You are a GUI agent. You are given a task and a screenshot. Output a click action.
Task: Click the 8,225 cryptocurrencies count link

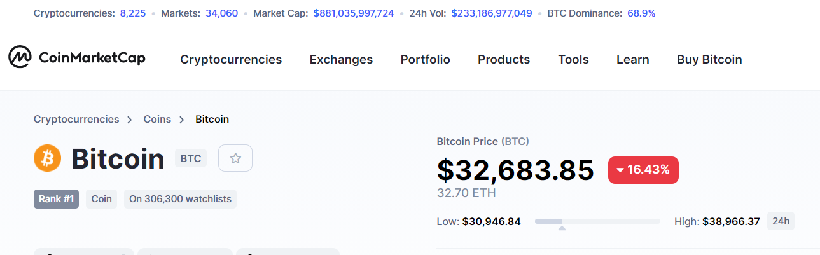tap(133, 13)
